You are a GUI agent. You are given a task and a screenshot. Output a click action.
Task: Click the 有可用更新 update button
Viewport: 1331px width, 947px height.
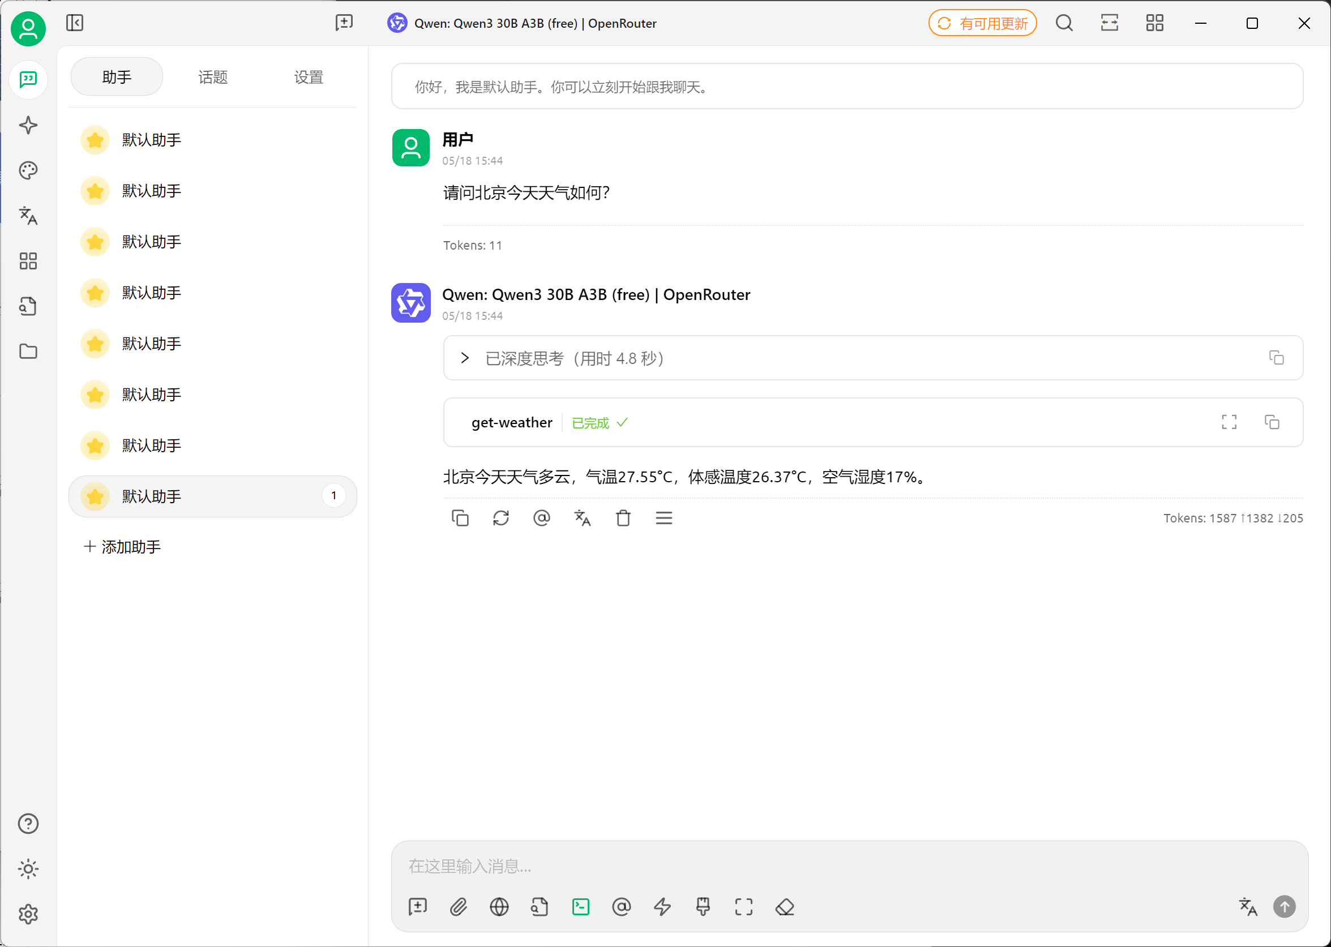coord(982,23)
